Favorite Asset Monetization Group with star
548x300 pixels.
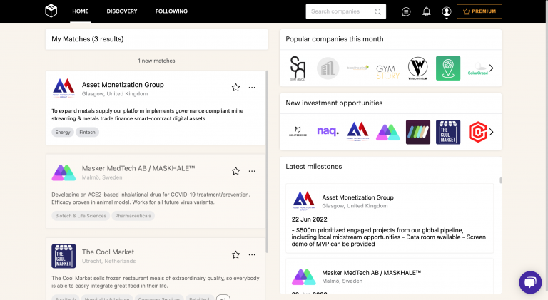click(236, 88)
